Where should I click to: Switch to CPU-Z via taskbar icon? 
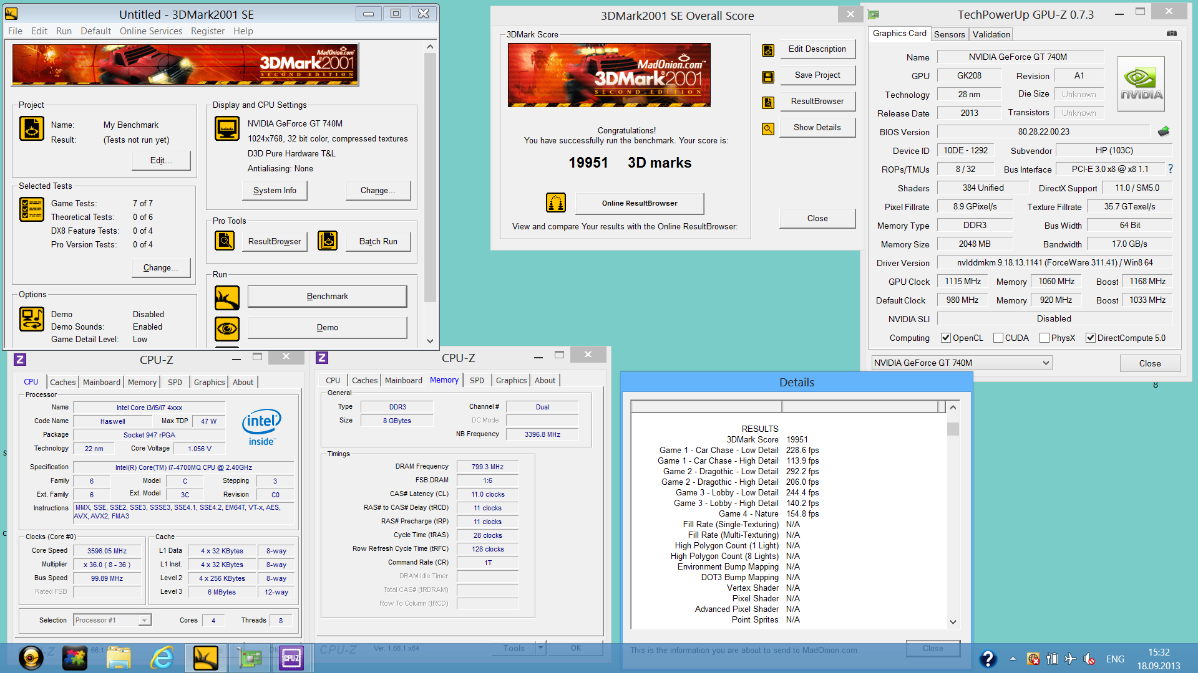click(x=291, y=658)
